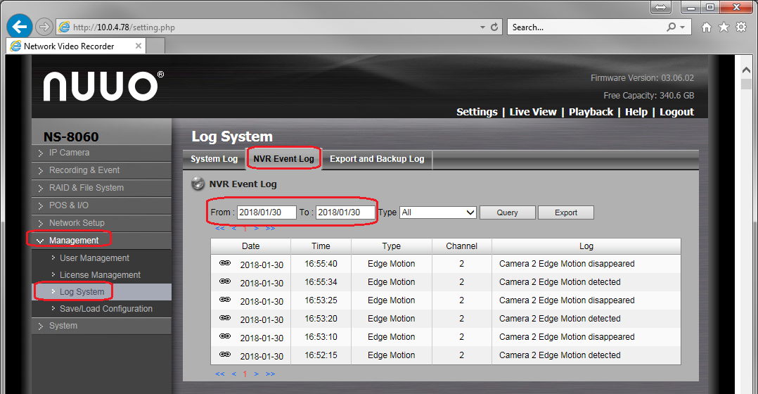The image size is (758, 394).
Task: Click the From date input field
Action: pos(266,212)
